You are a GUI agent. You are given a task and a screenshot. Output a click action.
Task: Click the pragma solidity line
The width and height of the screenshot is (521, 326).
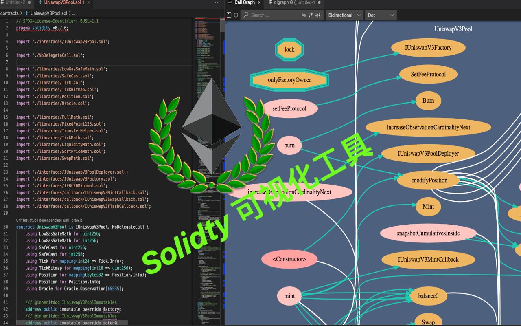[x=43, y=28]
